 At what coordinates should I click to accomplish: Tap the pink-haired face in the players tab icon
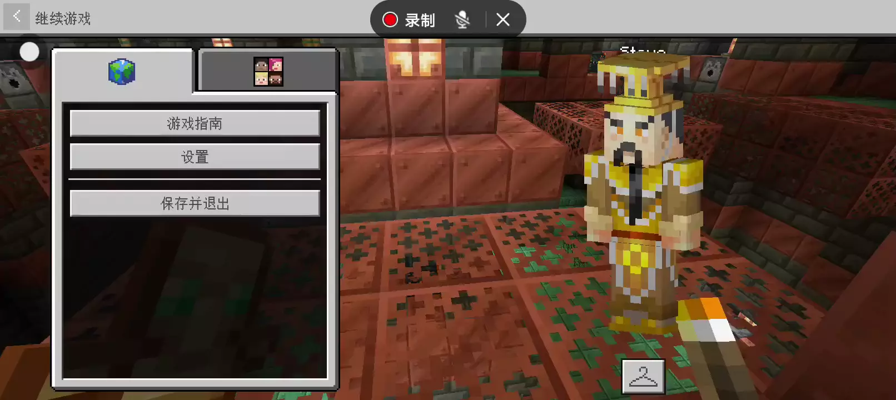pos(276,65)
